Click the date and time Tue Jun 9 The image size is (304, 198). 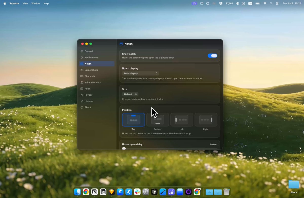[x=292, y=4]
